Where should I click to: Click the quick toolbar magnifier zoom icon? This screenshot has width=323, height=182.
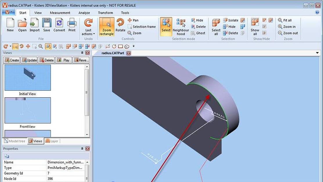pyautogui.click(x=41, y=46)
